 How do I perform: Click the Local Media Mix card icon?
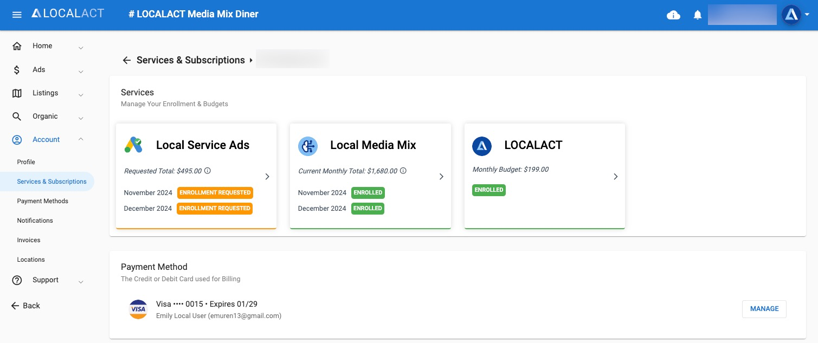(308, 146)
